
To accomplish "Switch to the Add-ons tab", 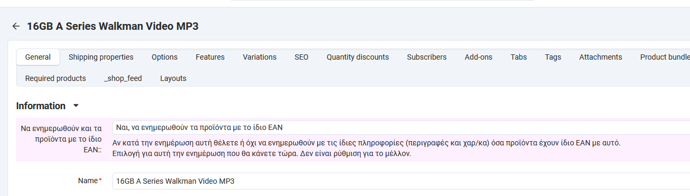I will click(479, 57).
